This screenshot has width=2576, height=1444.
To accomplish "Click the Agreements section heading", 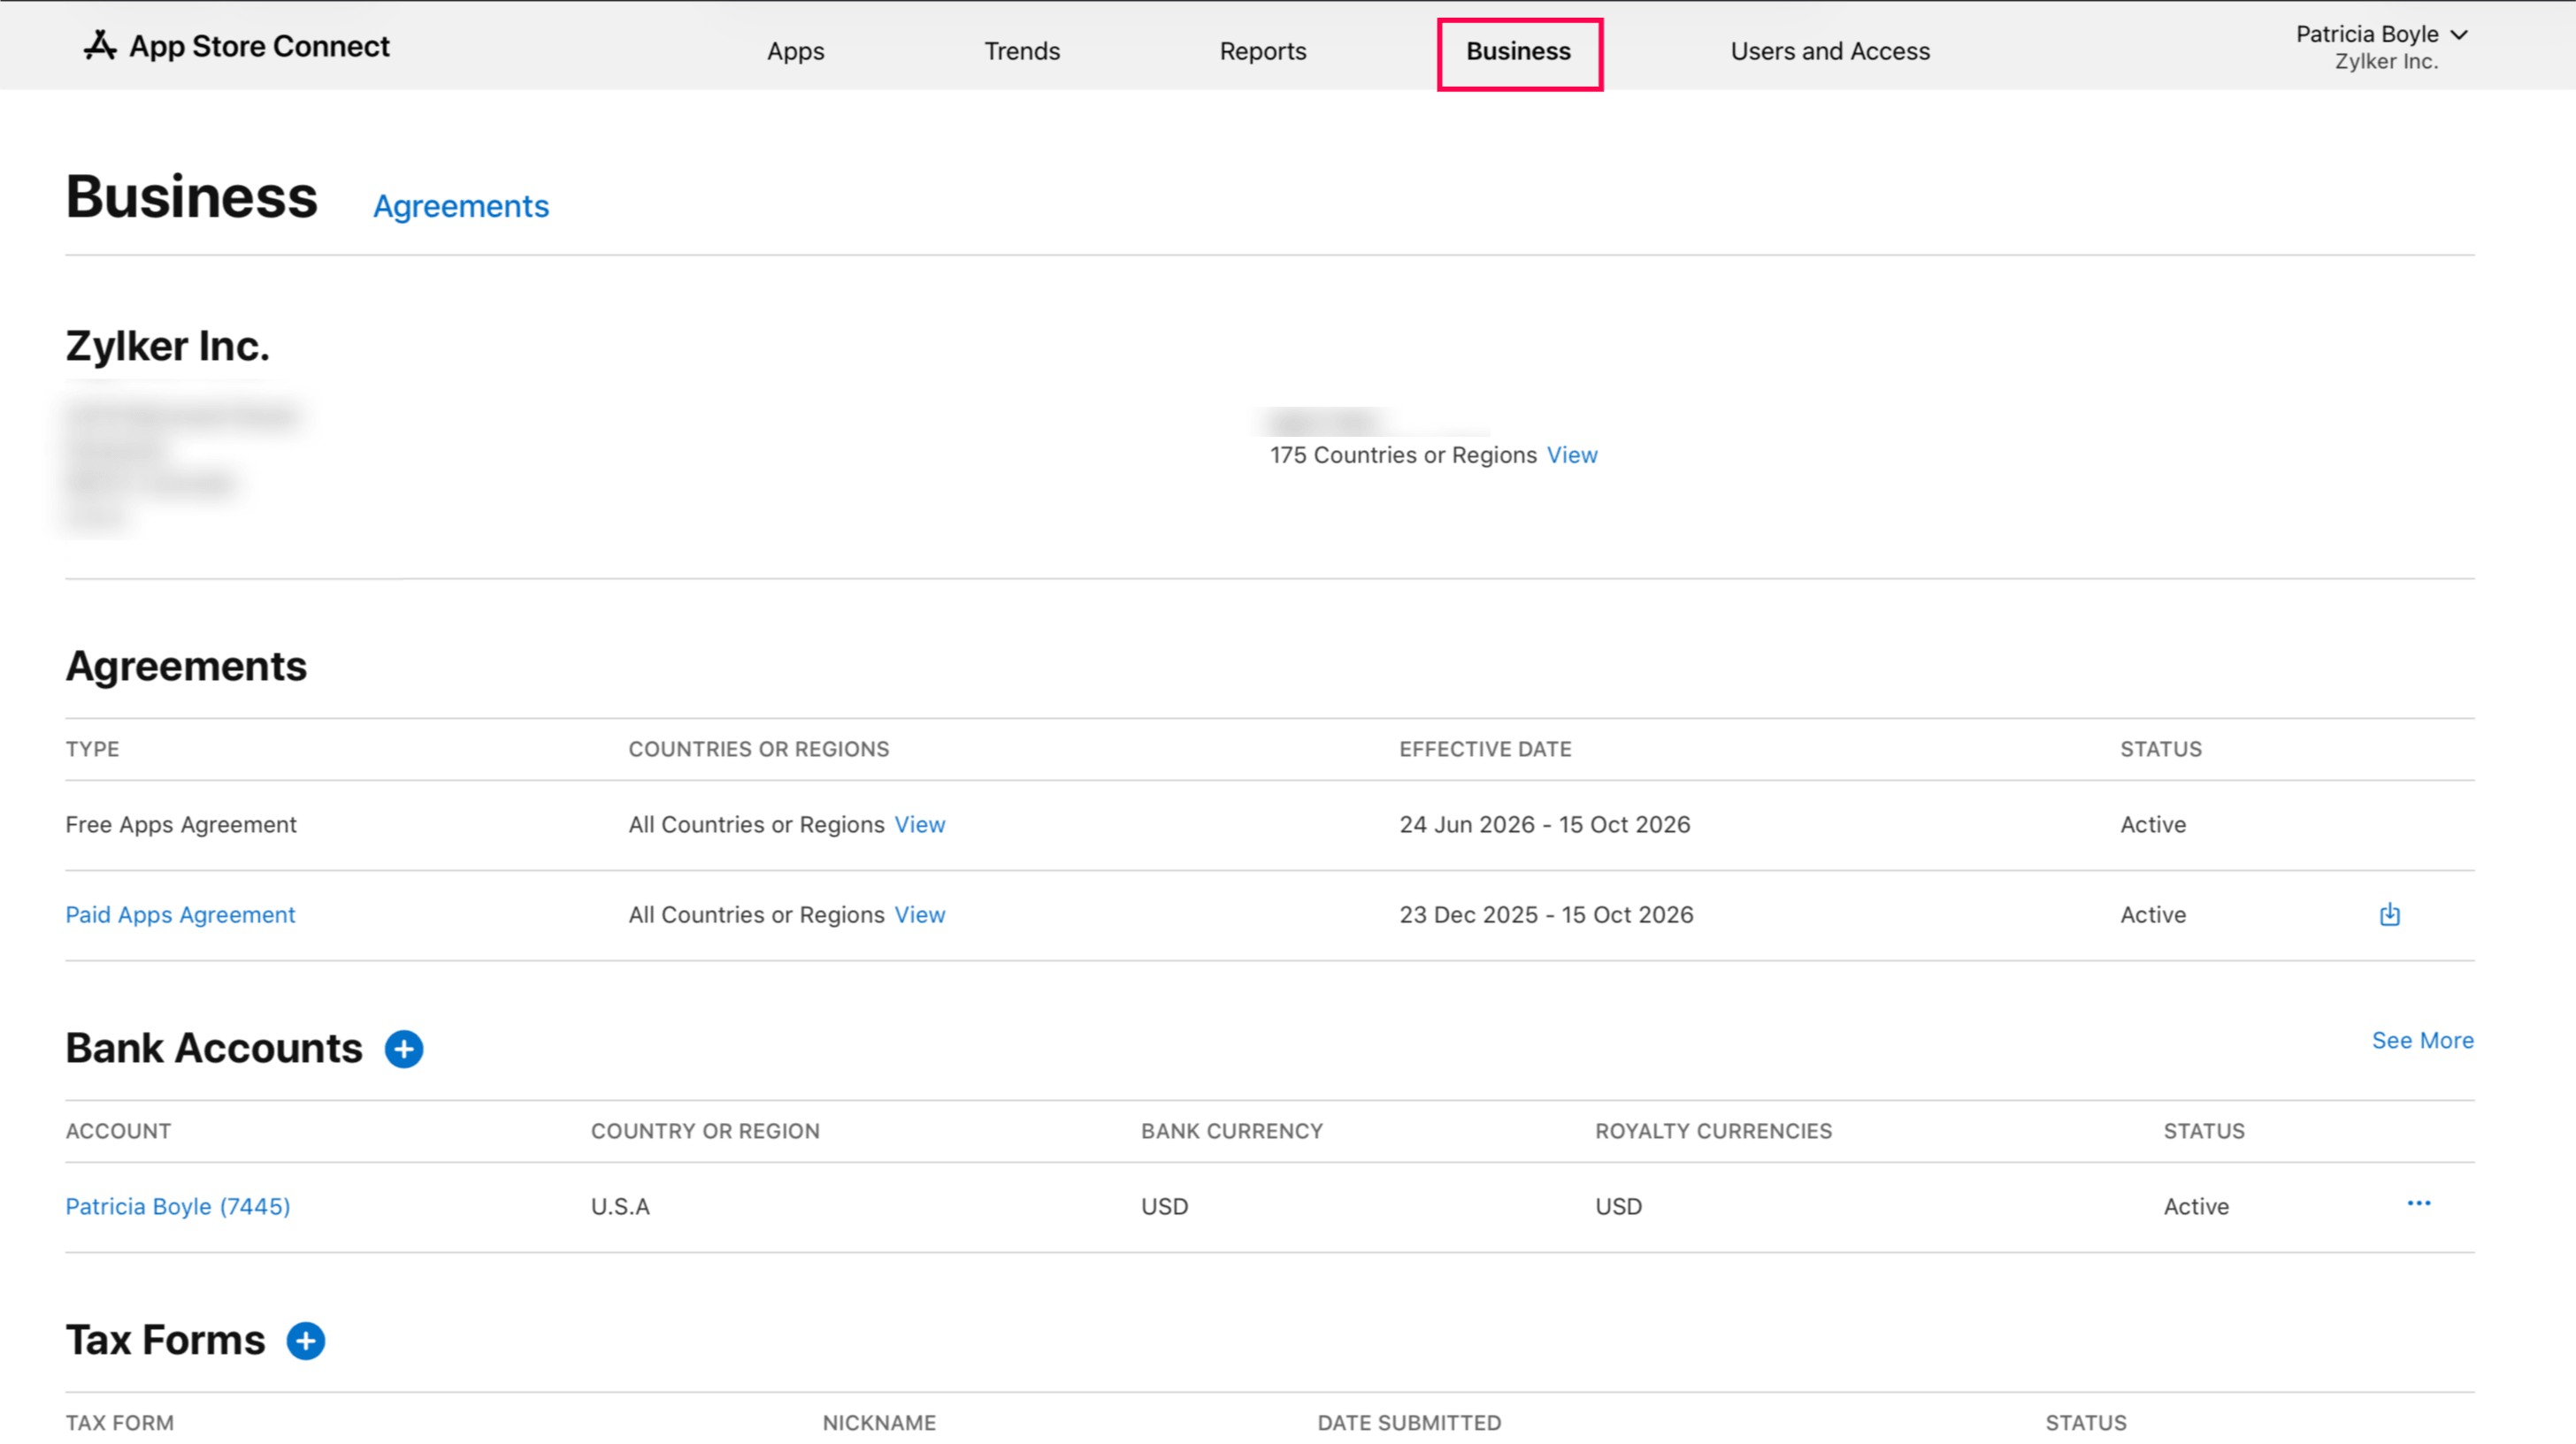I will pos(186,667).
